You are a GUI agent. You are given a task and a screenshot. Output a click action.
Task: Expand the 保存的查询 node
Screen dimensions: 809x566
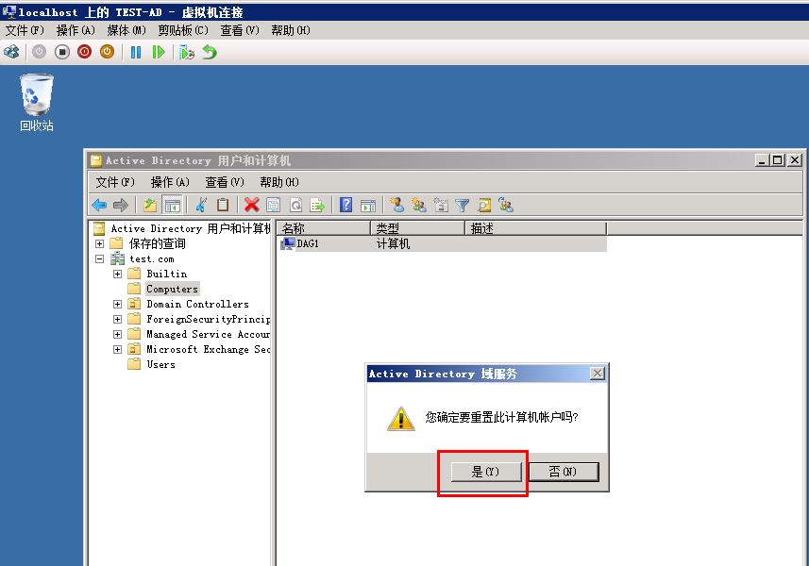coord(99,243)
